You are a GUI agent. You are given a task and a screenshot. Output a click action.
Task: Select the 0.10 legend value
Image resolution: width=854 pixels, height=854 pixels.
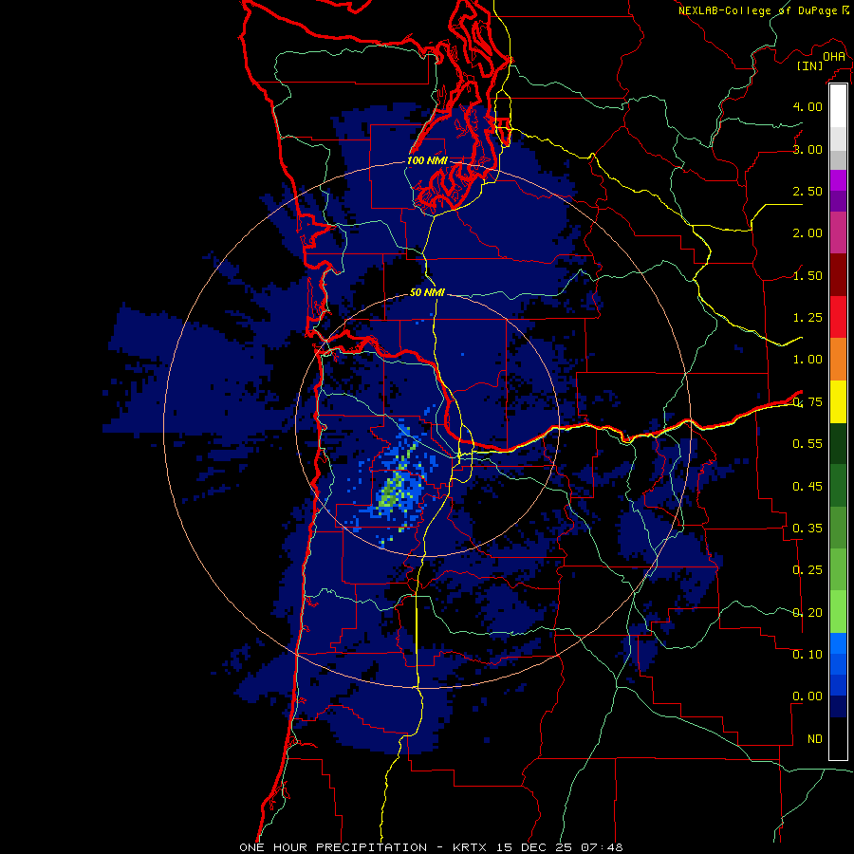(808, 655)
